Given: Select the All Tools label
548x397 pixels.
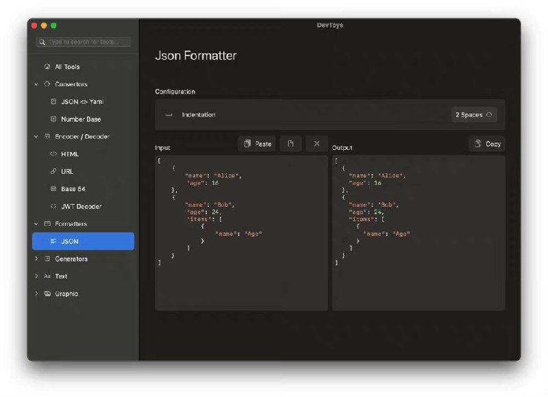Looking at the screenshot, I should click(67, 66).
